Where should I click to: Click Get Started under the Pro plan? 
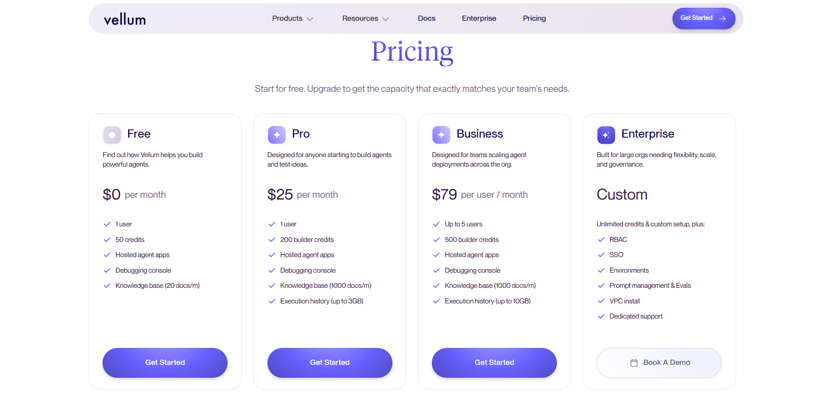point(329,363)
